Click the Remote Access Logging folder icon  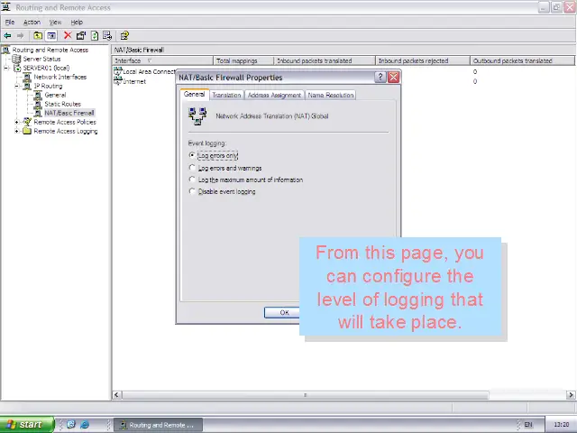point(27,131)
